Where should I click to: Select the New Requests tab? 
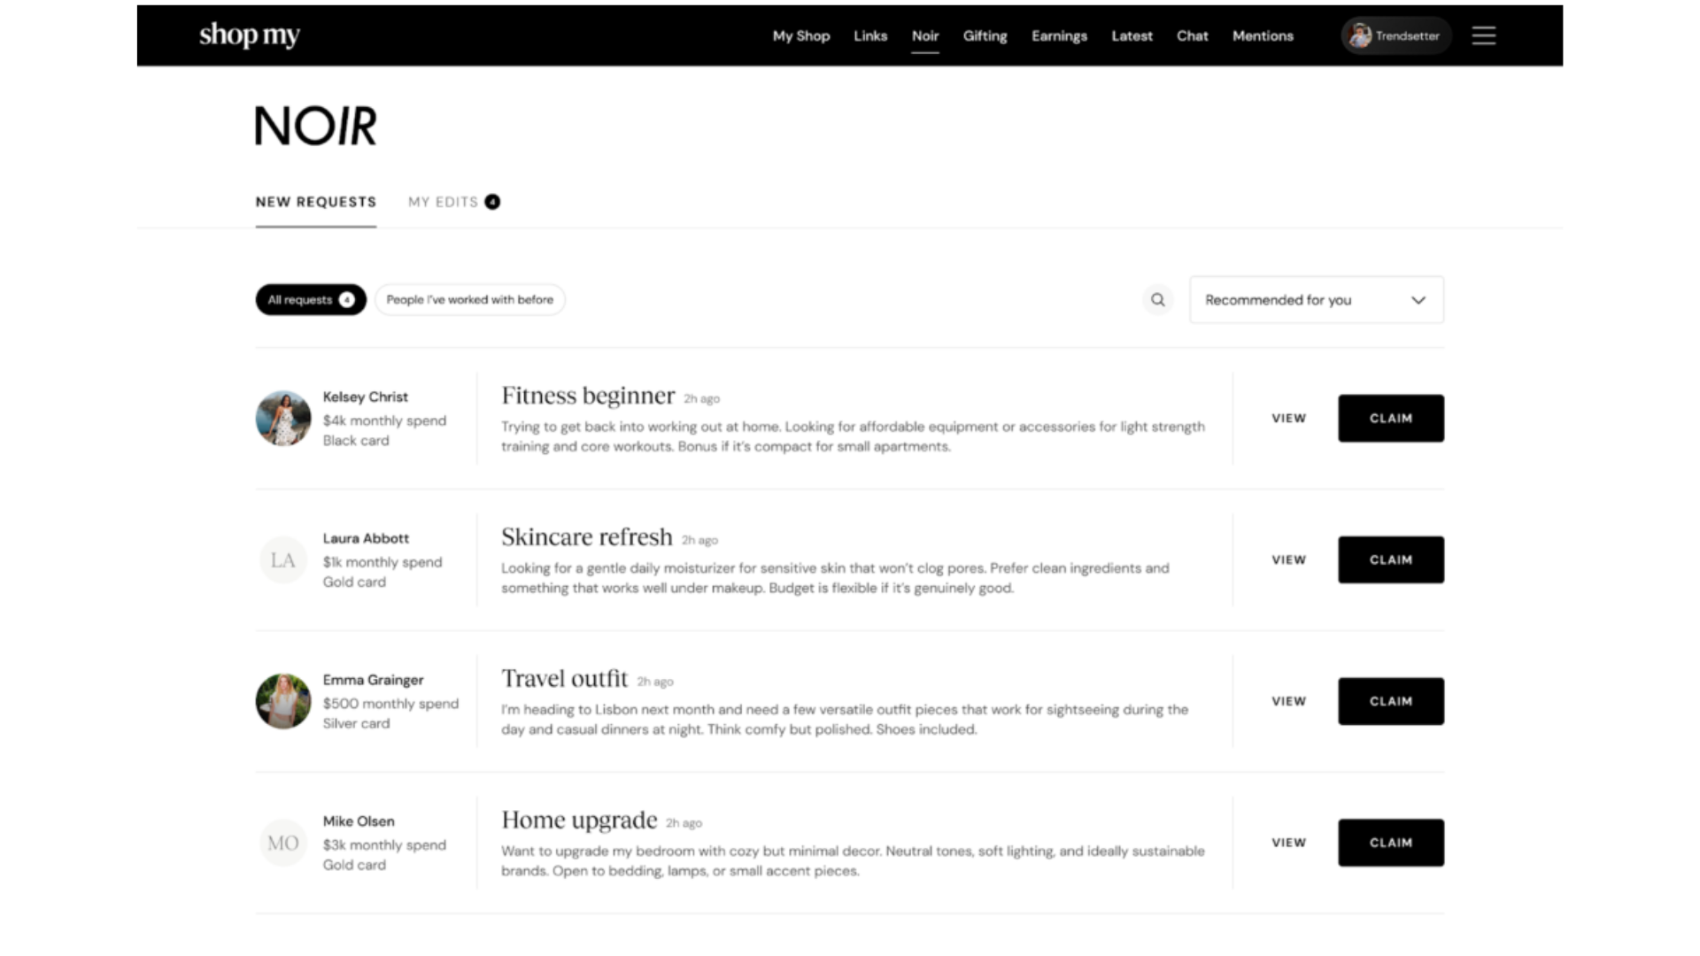click(x=316, y=202)
